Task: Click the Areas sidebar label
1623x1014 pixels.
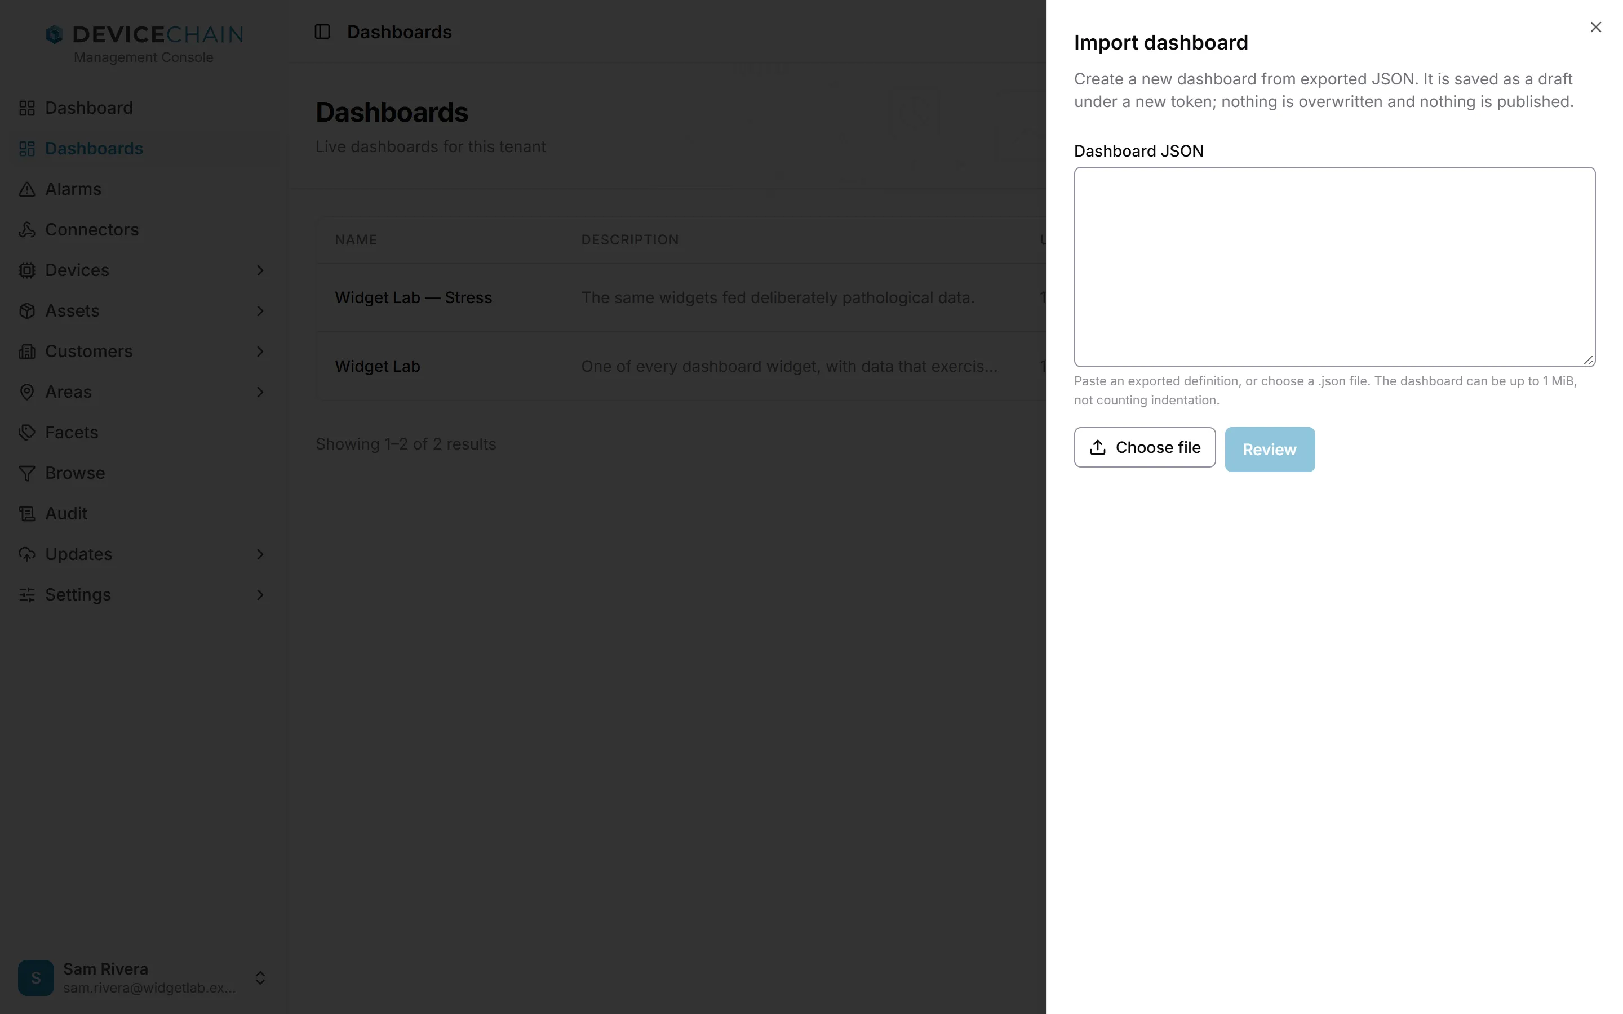Action: pos(68,392)
